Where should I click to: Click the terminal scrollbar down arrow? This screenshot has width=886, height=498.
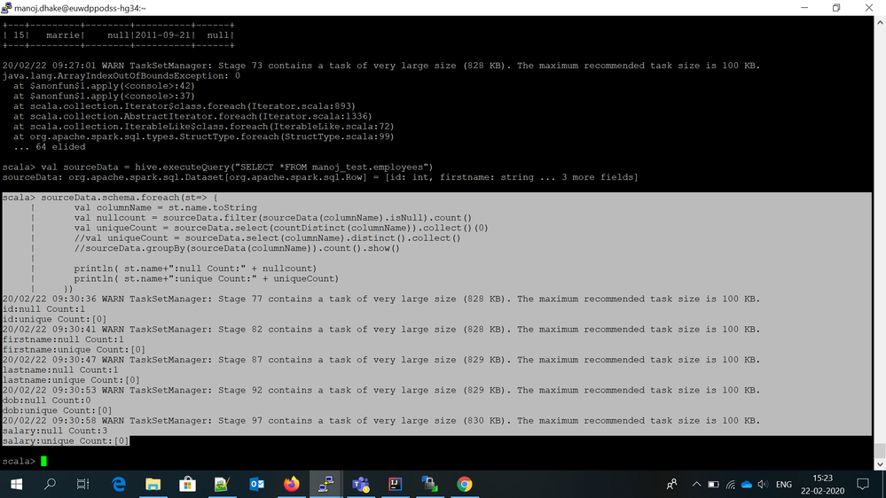(880, 464)
